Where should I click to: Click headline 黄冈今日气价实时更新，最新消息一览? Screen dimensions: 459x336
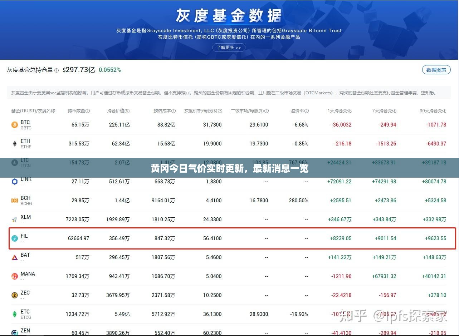click(229, 168)
